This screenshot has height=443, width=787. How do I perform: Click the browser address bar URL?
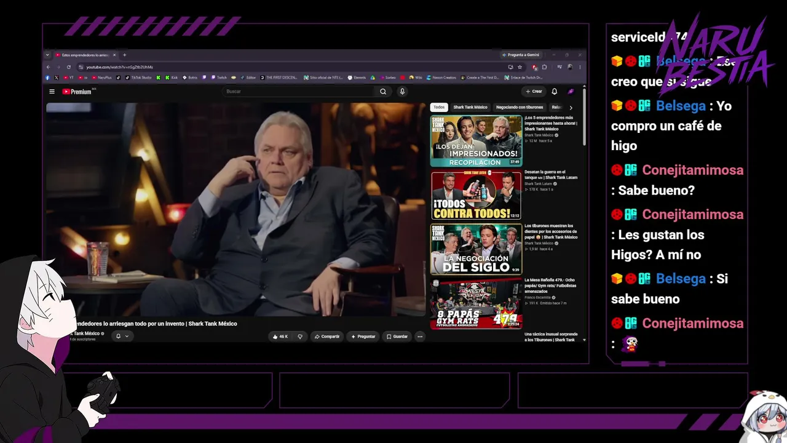pyautogui.click(x=120, y=67)
